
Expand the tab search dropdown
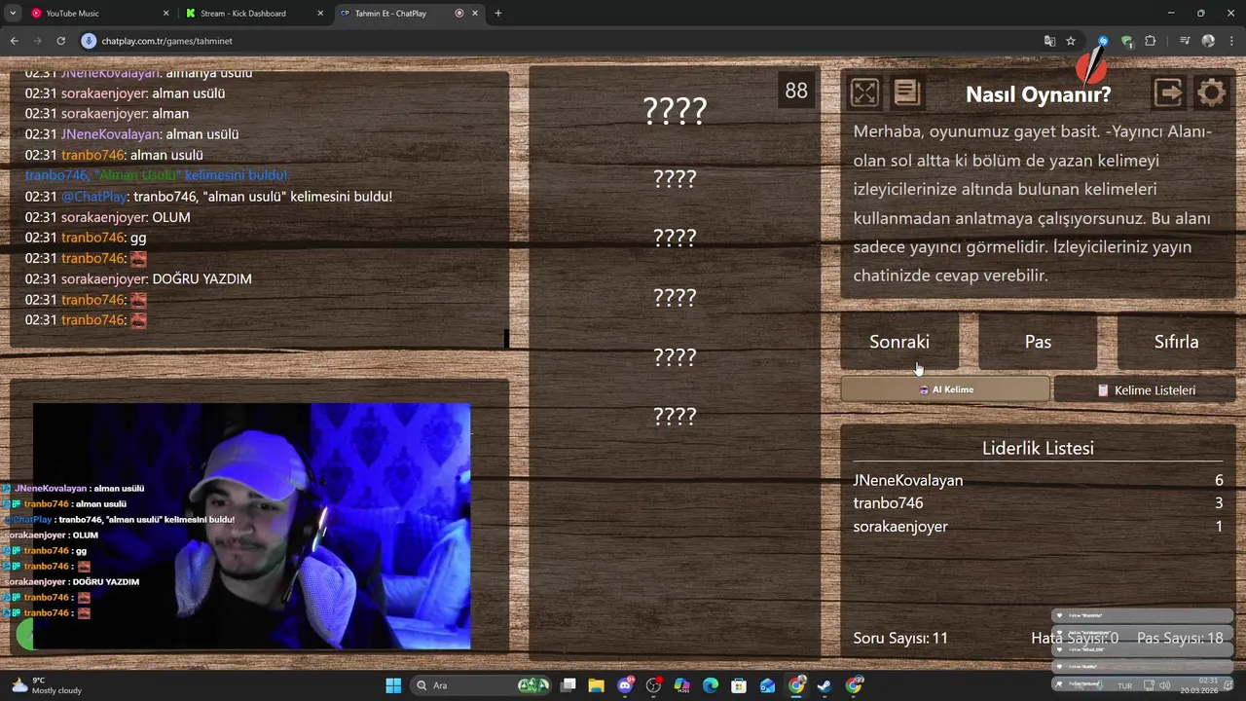coord(13,14)
